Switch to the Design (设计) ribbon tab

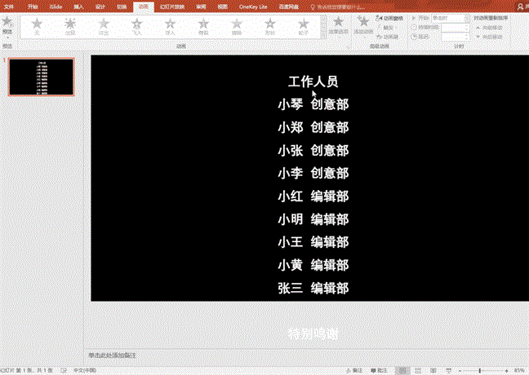[x=100, y=5]
